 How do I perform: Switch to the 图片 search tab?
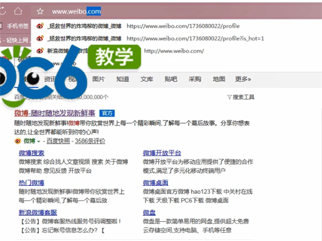coord(98,79)
